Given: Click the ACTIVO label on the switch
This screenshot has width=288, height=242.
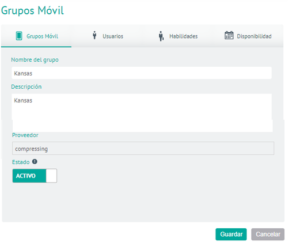Looking at the screenshot, I should pos(26,176).
